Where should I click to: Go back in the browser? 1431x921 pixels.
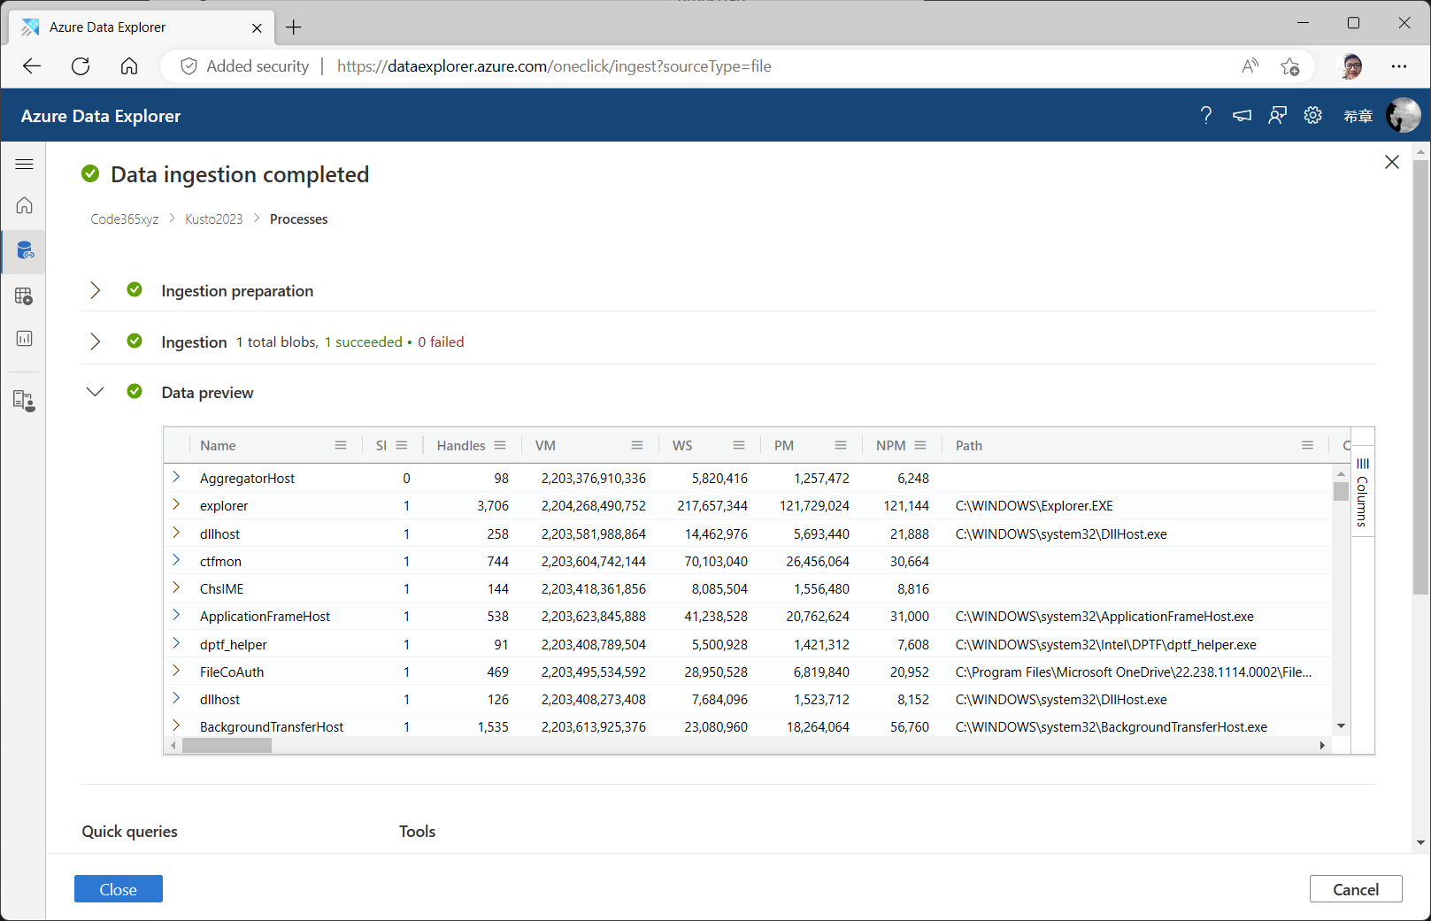pos(32,66)
